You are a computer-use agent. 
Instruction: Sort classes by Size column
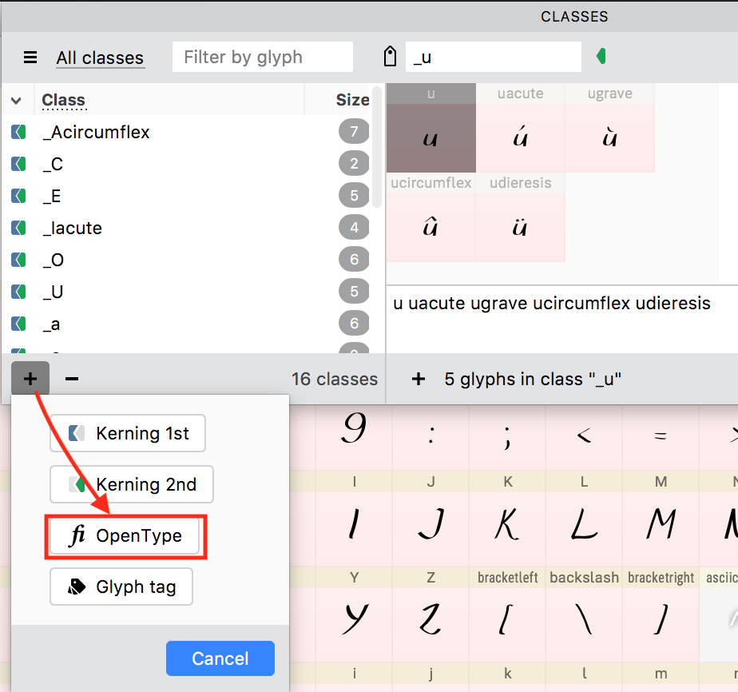tap(352, 100)
